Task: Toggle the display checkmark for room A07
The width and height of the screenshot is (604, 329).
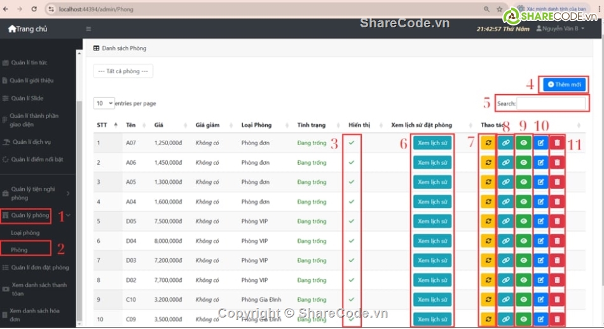Action: pos(352,143)
